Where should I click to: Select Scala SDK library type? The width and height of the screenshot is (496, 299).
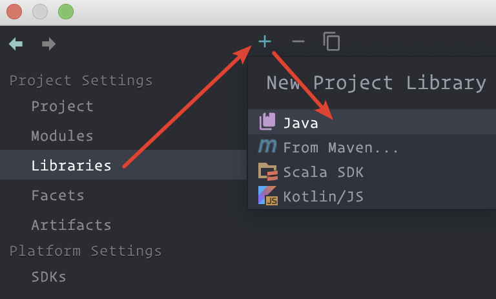323,172
